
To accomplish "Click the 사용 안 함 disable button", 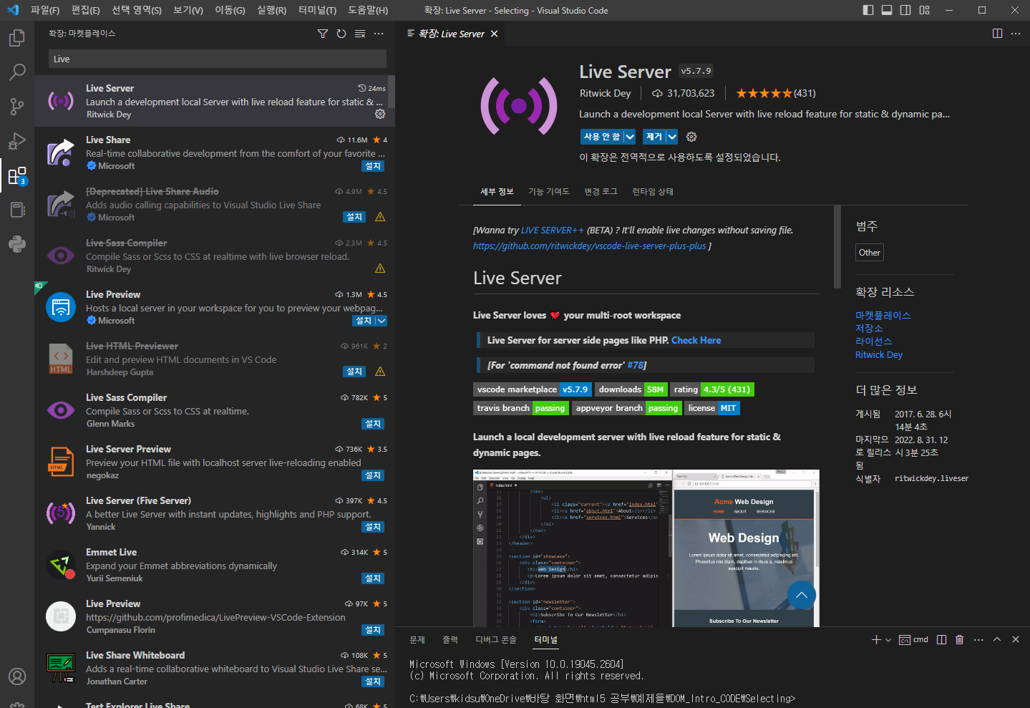I will point(602,137).
